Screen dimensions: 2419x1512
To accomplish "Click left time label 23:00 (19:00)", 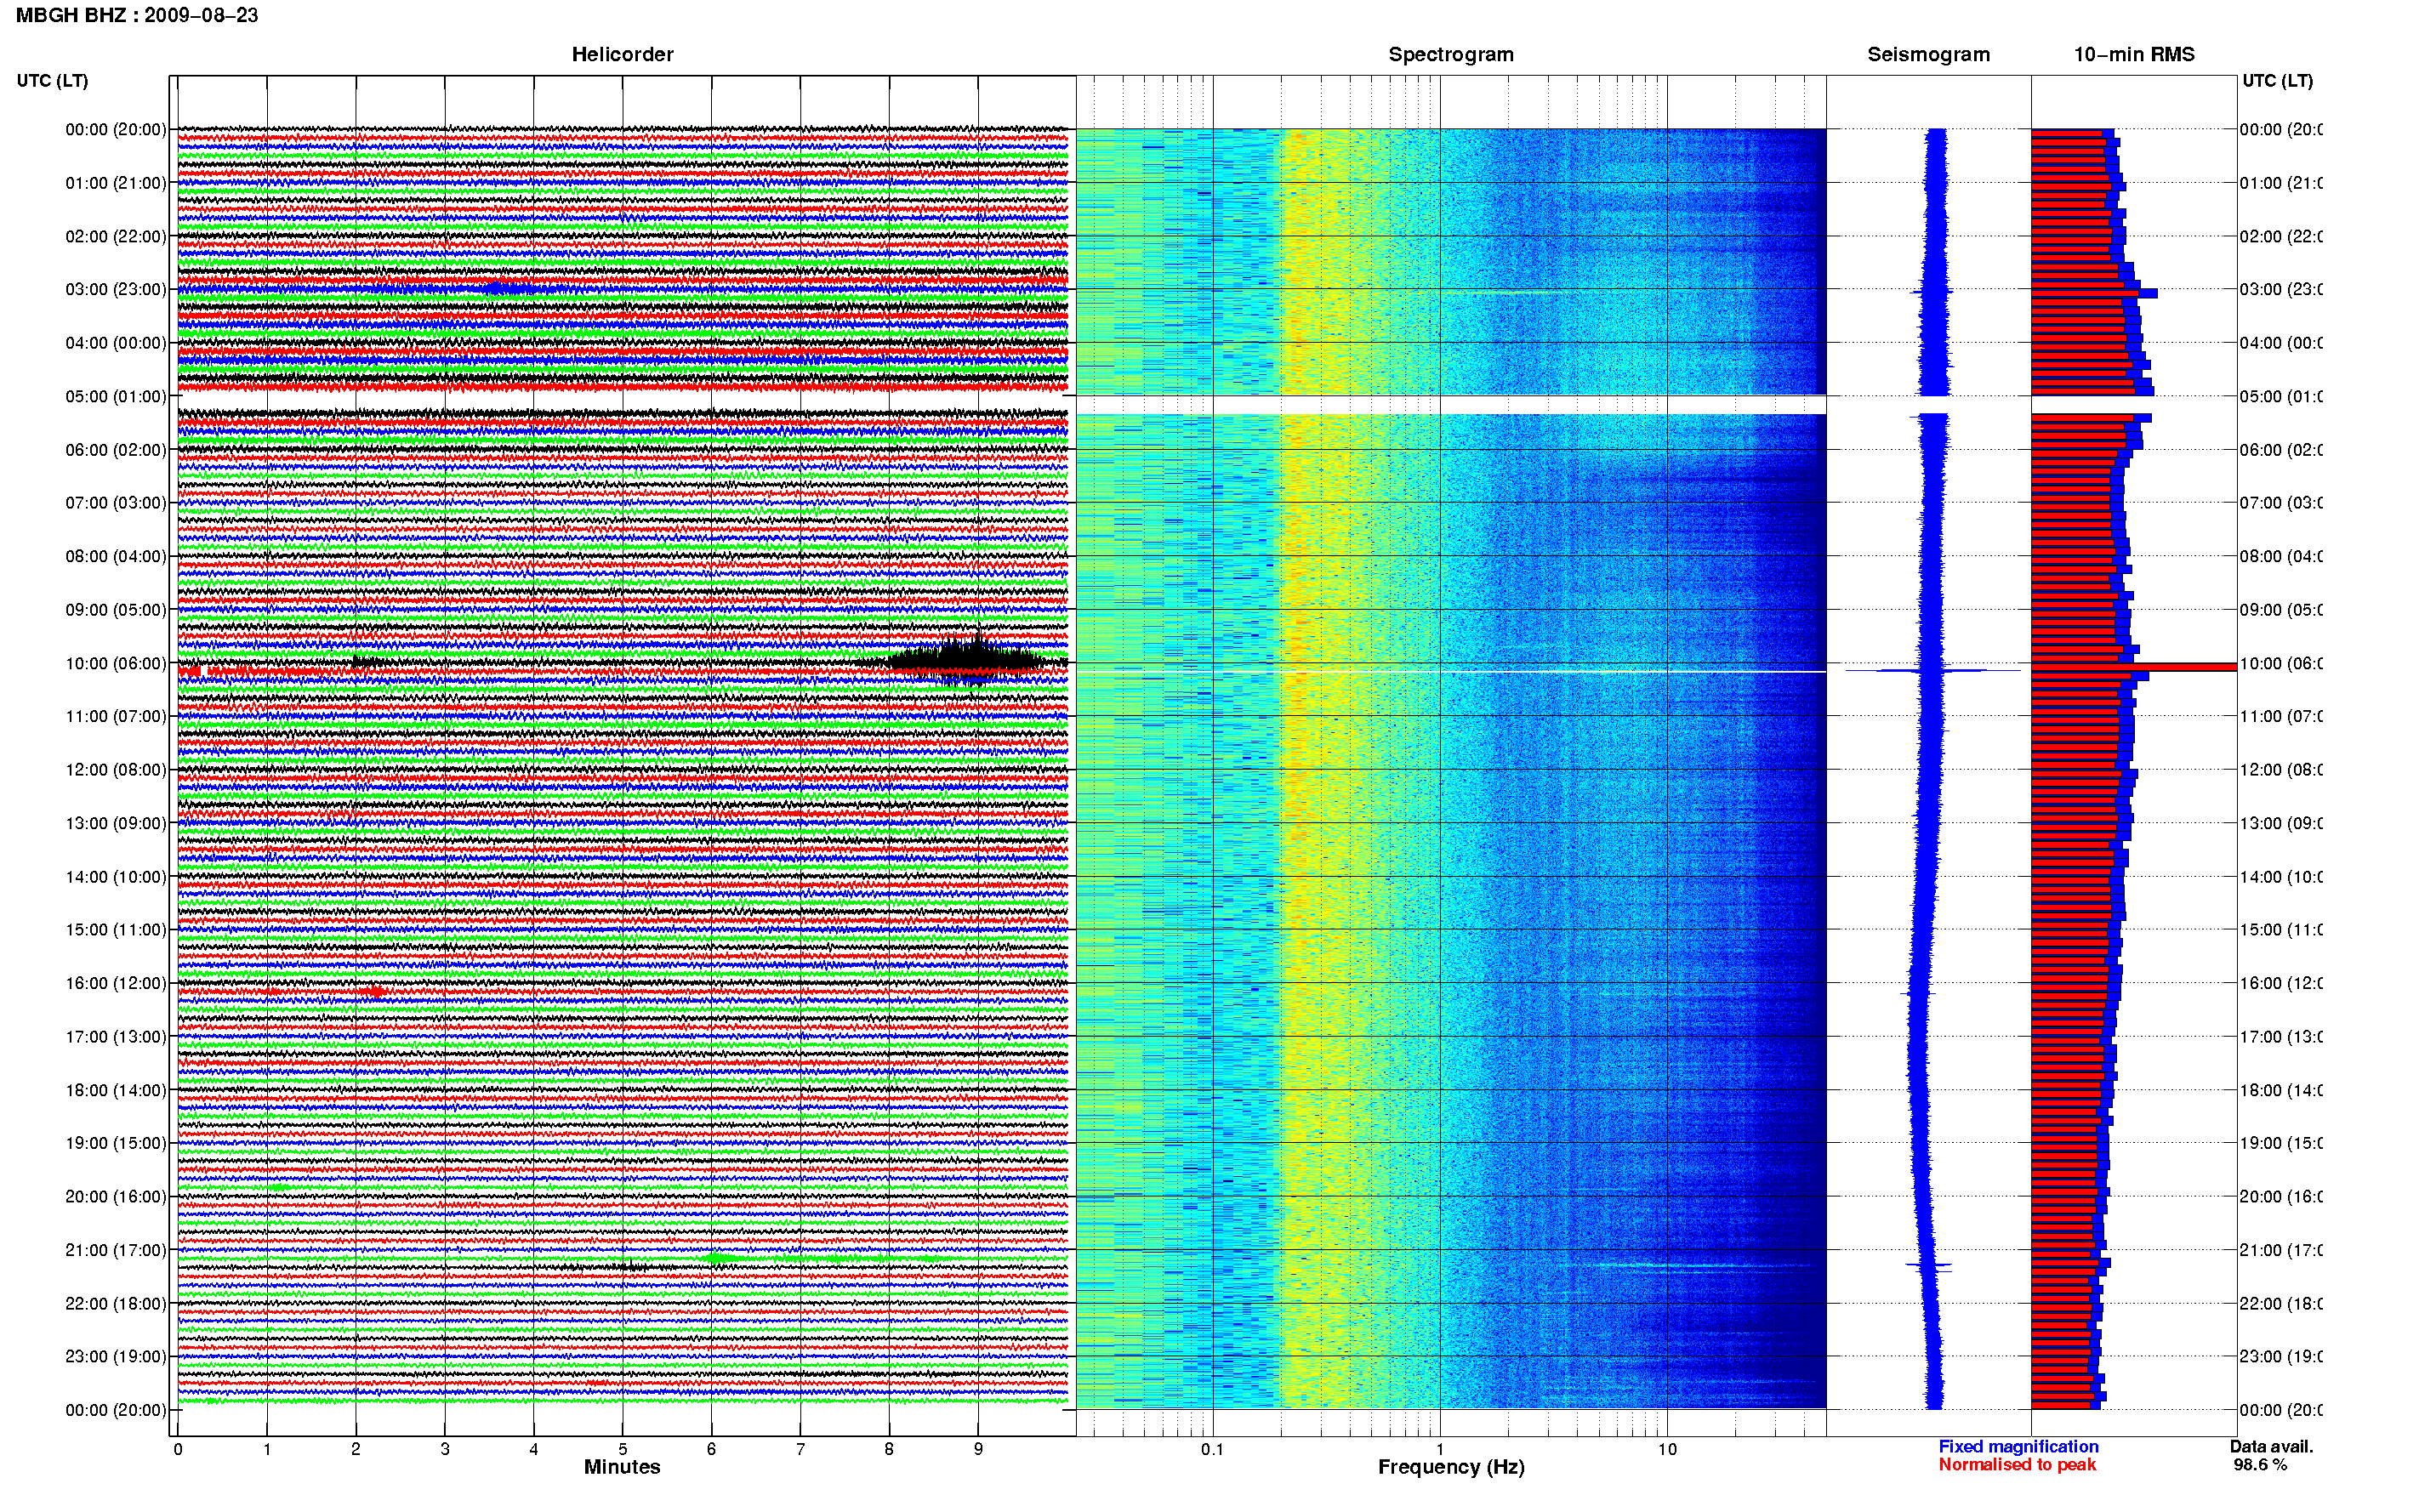I will coord(116,1357).
